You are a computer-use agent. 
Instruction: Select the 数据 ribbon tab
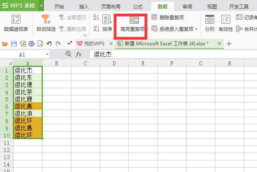(162, 6)
